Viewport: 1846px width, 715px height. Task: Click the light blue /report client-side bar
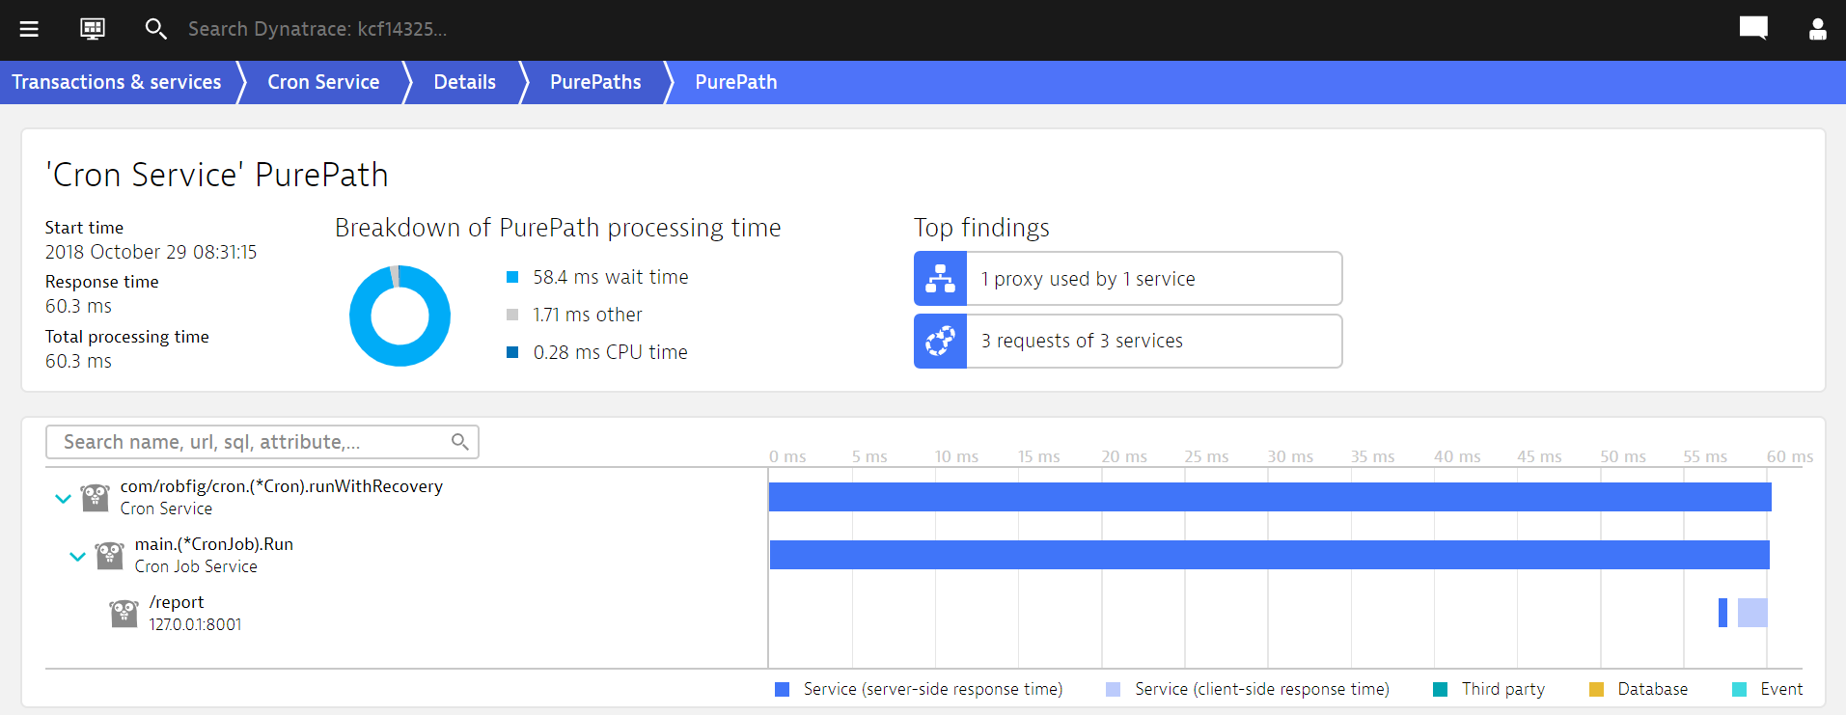[1752, 613]
